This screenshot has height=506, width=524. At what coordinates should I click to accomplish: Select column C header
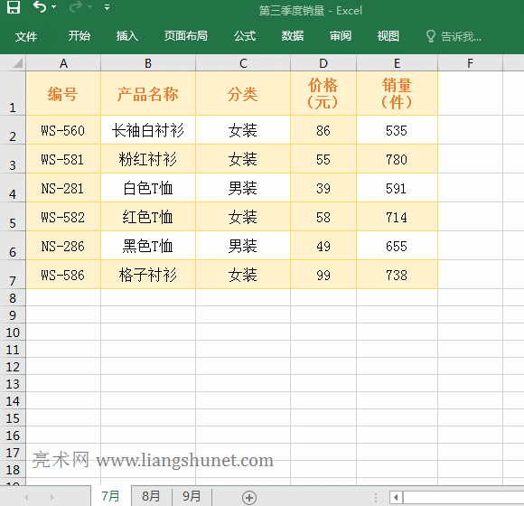click(x=243, y=63)
